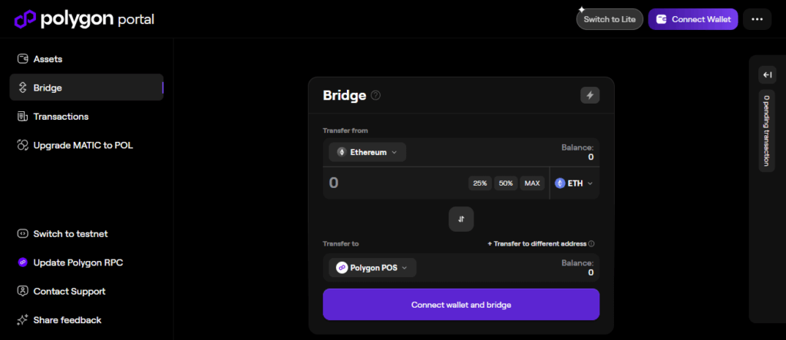This screenshot has width=786, height=340.
Task: Set amount with the 50% button
Action: (505, 183)
